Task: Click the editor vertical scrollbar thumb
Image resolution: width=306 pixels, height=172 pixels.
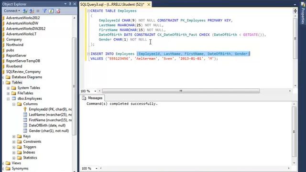Action: tap(295, 38)
